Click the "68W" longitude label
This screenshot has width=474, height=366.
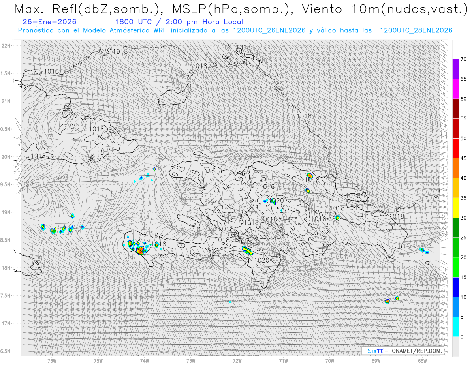(x=422, y=360)
